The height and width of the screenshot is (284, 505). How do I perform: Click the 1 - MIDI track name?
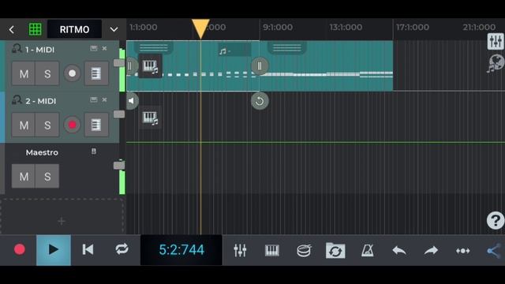pyautogui.click(x=40, y=50)
